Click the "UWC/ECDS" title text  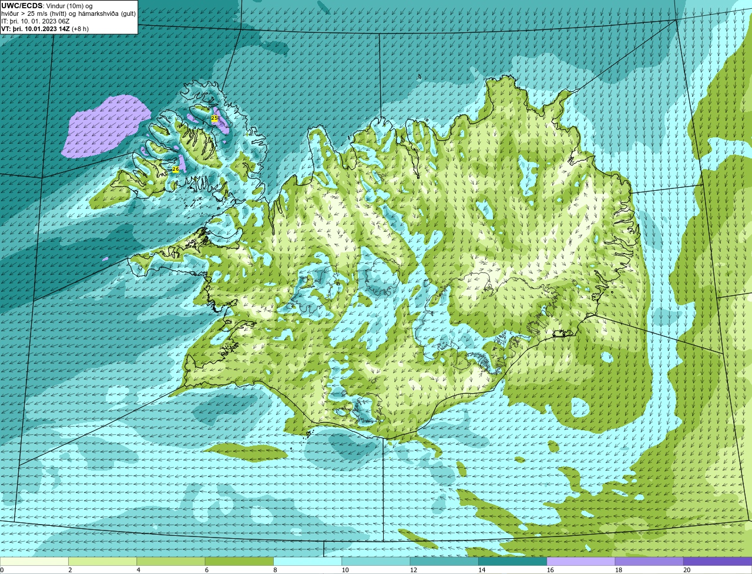pos(22,5)
